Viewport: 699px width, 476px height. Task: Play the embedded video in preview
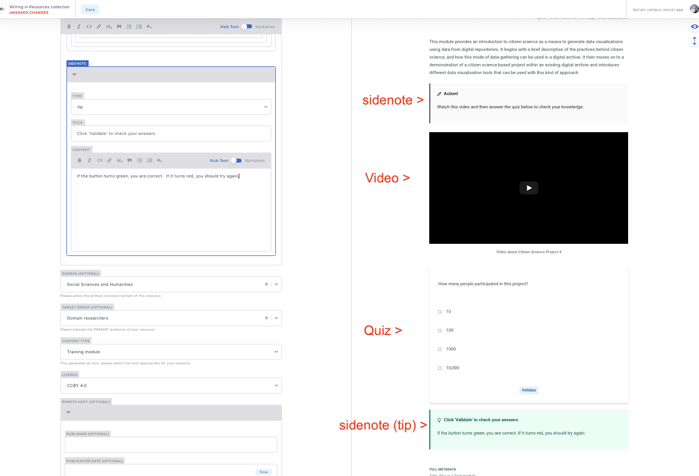click(x=528, y=188)
